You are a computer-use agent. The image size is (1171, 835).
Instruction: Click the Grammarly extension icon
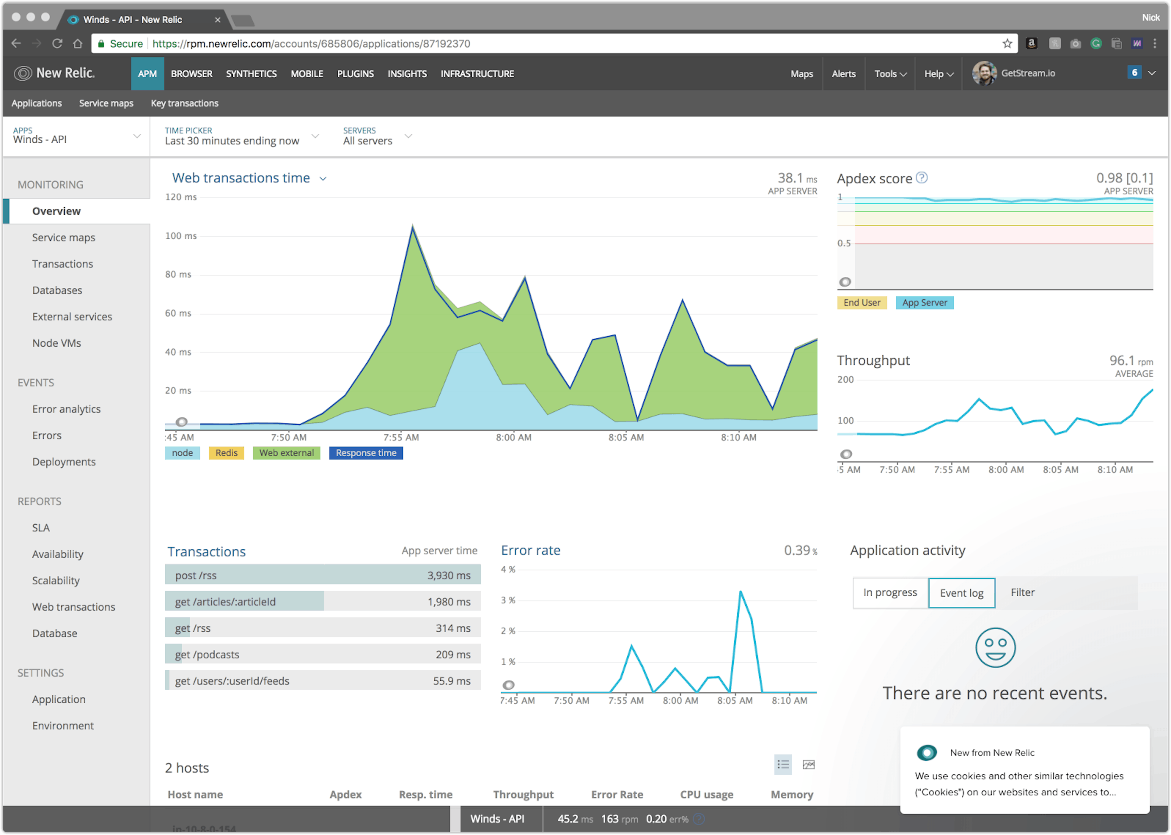point(1096,43)
